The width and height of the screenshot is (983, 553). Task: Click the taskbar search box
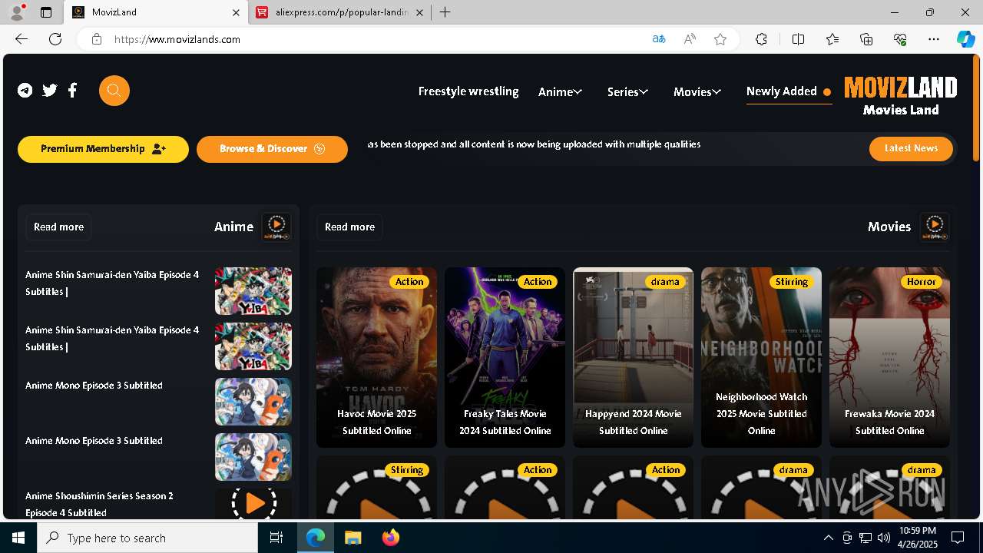(x=147, y=538)
